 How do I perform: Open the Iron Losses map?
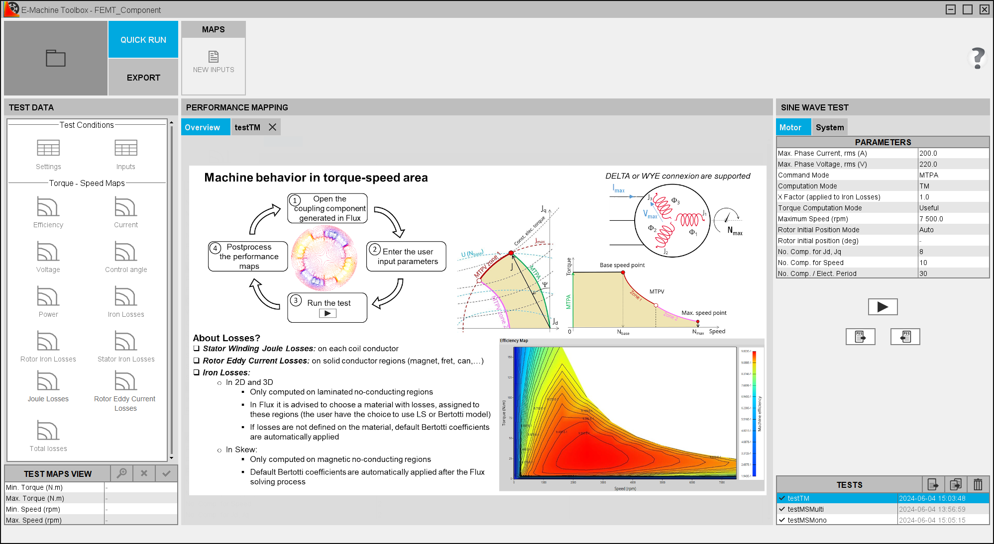click(125, 296)
